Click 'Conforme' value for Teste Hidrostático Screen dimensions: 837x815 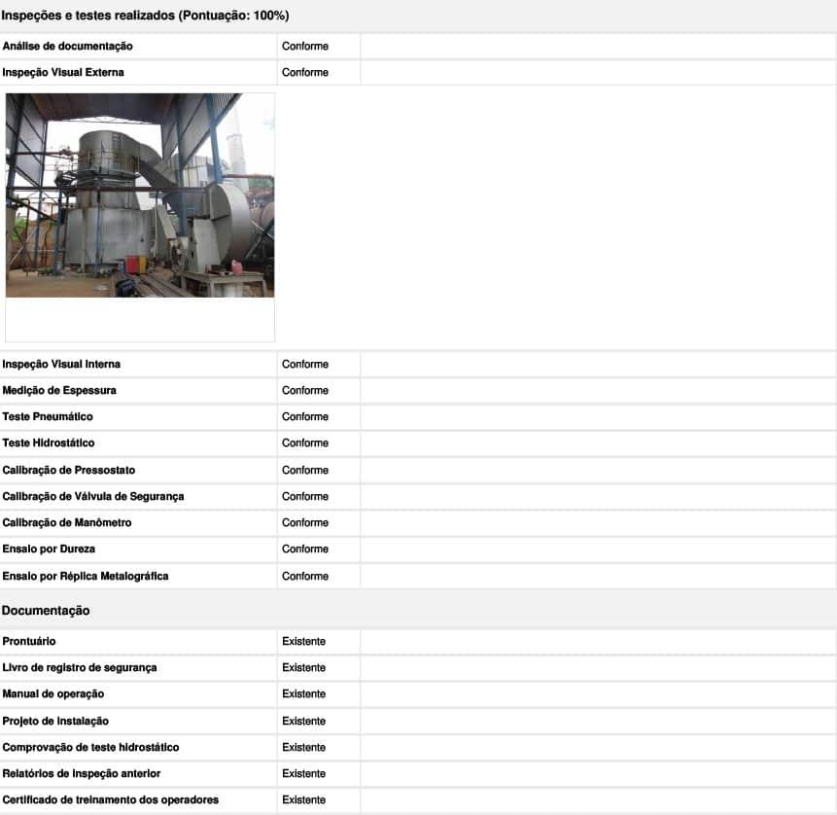pyautogui.click(x=305, y=443)
